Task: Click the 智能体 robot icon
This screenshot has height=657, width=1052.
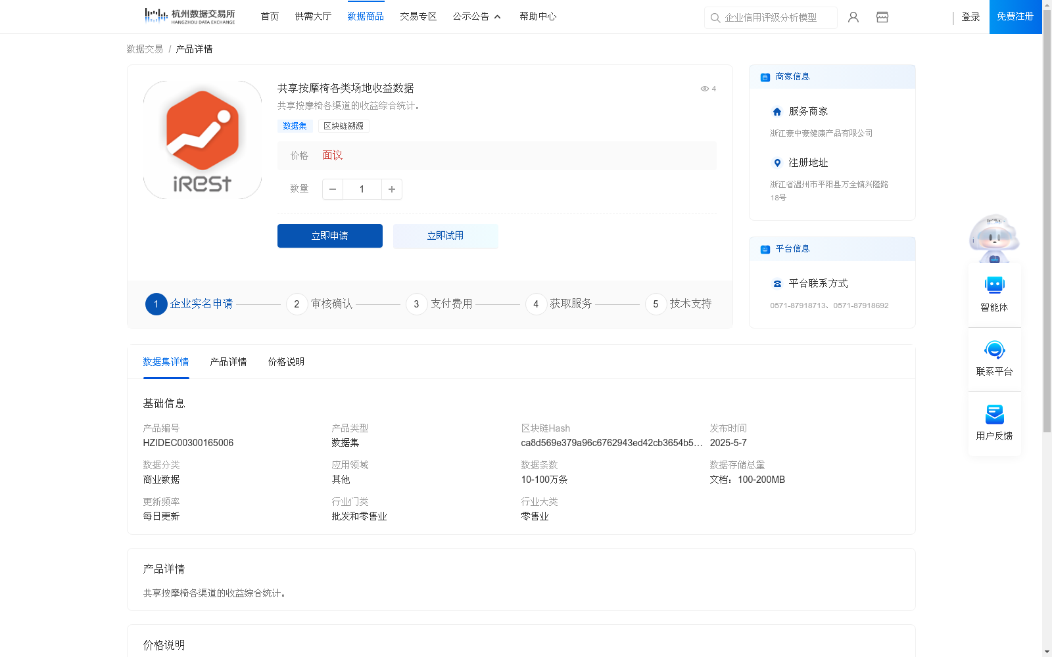Action: [995, 285]
